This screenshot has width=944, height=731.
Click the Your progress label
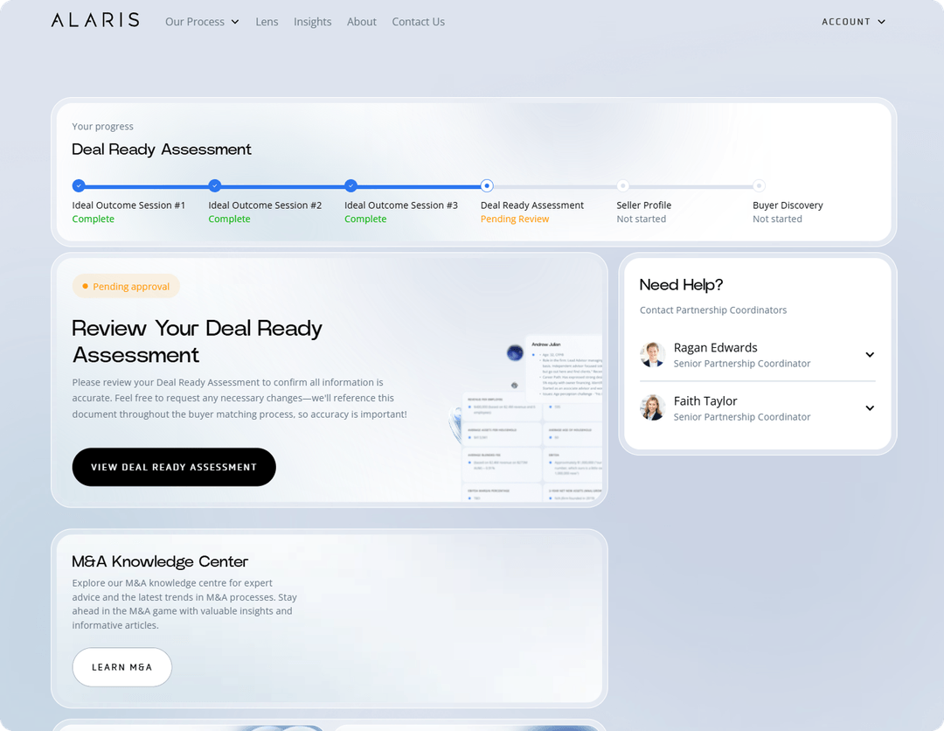click(102, 127)
